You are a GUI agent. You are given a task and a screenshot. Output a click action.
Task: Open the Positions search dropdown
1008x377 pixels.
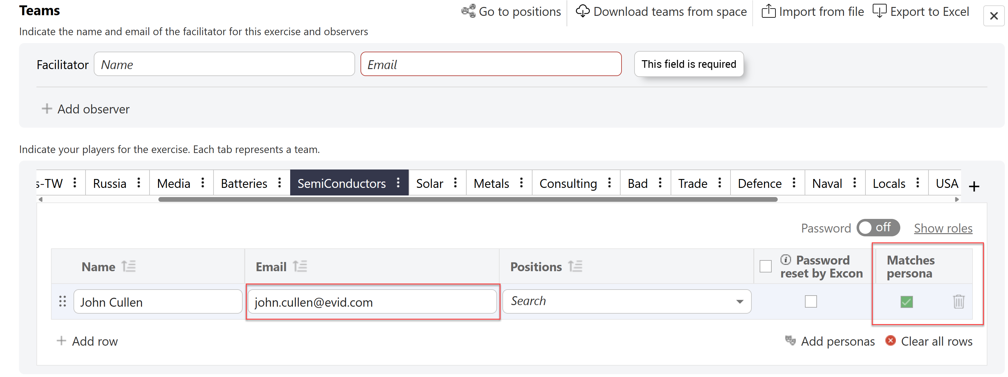pos(739,302)
